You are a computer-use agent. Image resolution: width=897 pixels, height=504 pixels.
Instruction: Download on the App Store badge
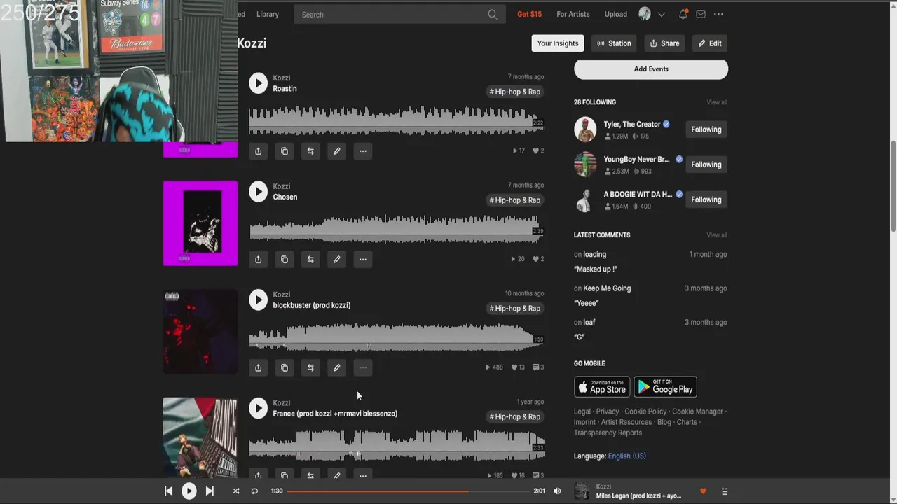coord(602,387)
